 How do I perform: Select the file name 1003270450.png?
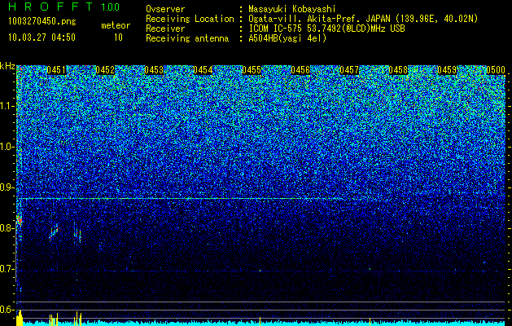pos(42,21)
